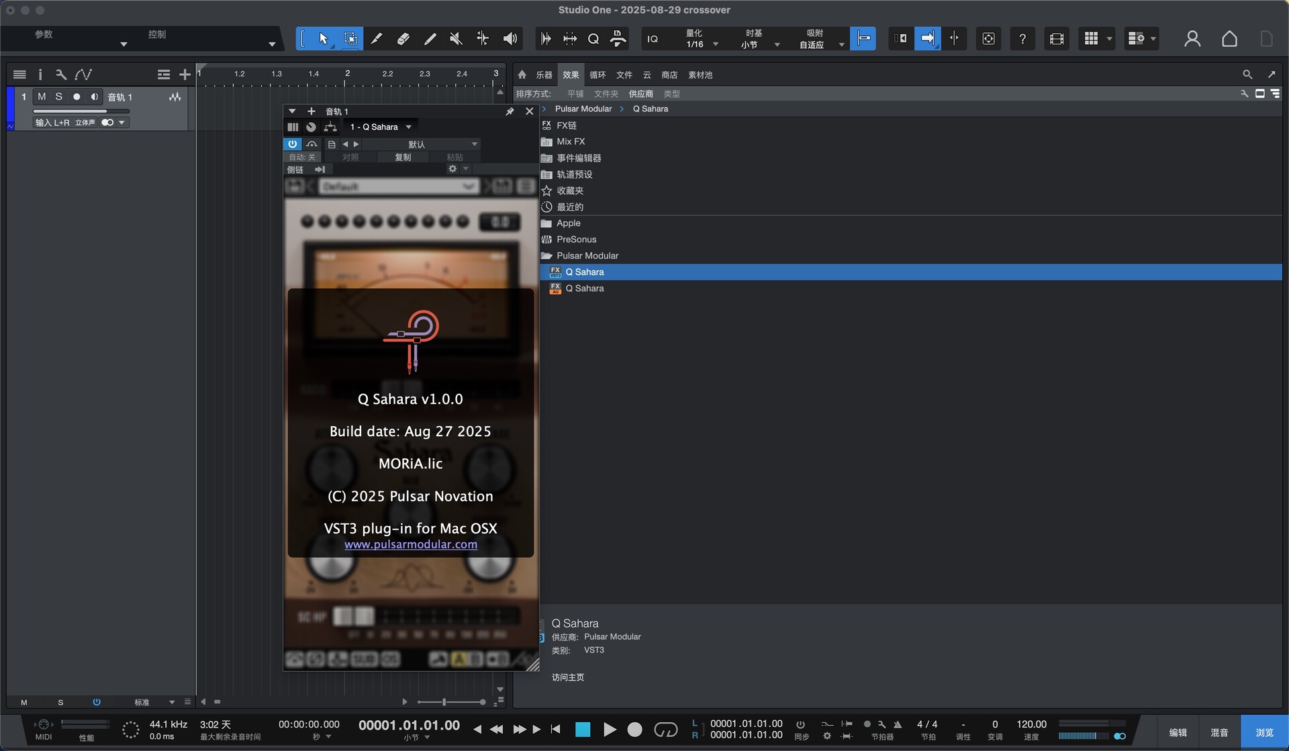The height and width of the screenshot is (751, 1289).
Task: Arm record on track 1
Action: [77, 97]
